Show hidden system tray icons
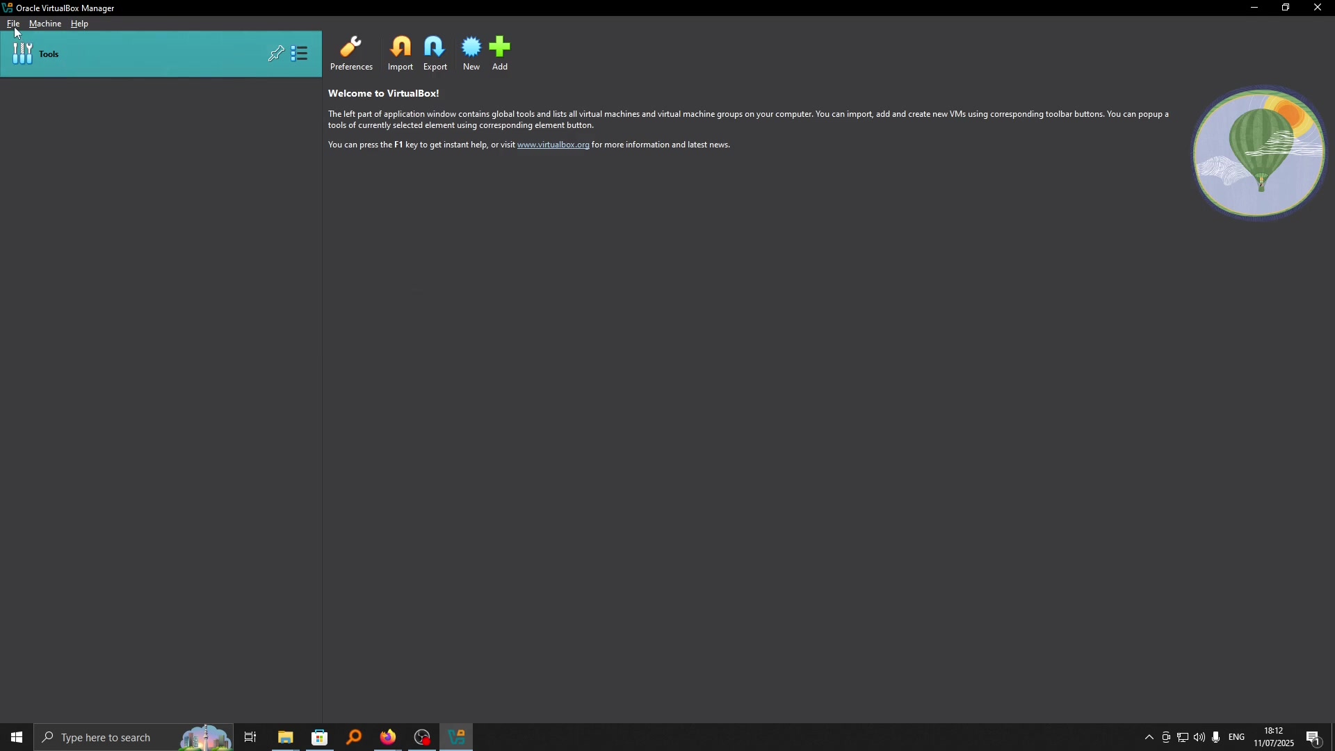The width and height of the screenshot is (1335, 751). 1149,738
